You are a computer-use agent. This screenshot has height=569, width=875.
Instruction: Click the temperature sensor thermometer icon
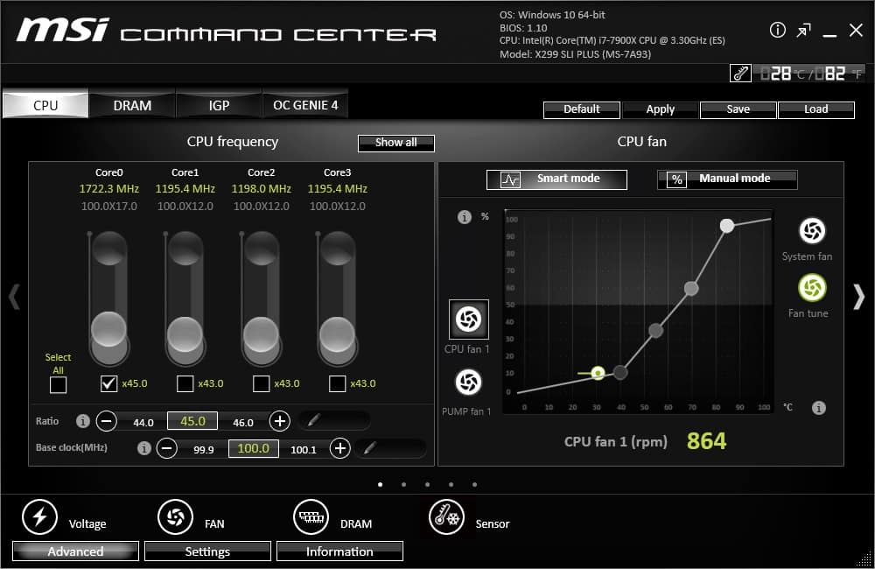(740, 74)
